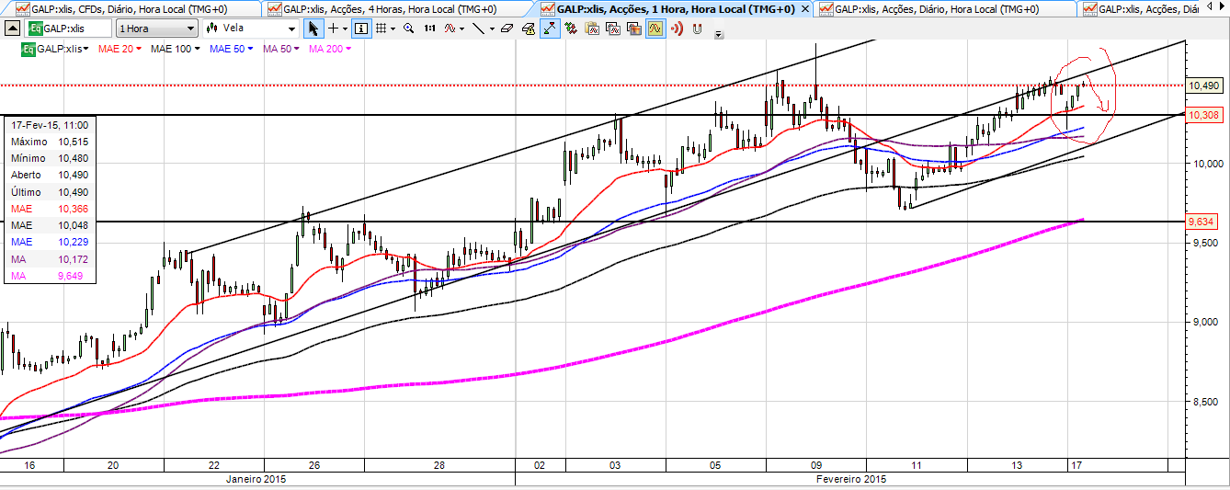Screen dimensions: 1230x490
Task: Click the red MAE 10,366 value row
Action: [51, 209]
